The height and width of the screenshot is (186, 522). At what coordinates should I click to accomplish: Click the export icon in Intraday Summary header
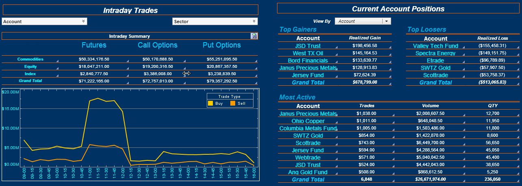[x=254, y=36]
